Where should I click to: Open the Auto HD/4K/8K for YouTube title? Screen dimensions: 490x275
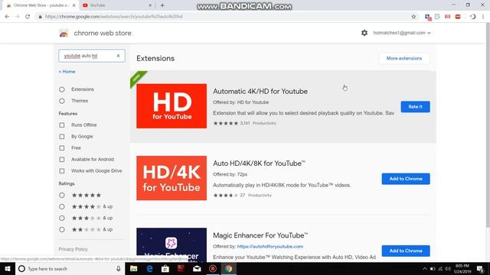click(x=259, y=163)
